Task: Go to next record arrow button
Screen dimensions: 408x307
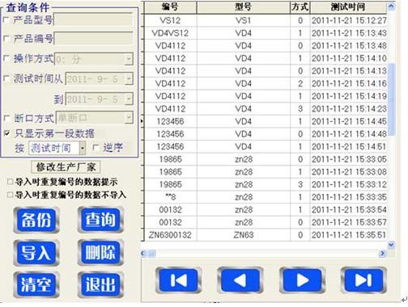Action: tap(302, 280)
